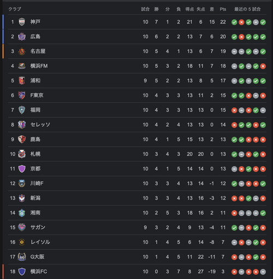Click the Pts column header
The height and width of the screenshot is (279, 273).
click(223, 9)
